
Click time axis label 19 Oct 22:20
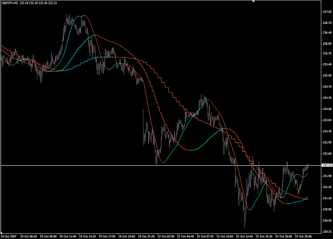(146, 236)
